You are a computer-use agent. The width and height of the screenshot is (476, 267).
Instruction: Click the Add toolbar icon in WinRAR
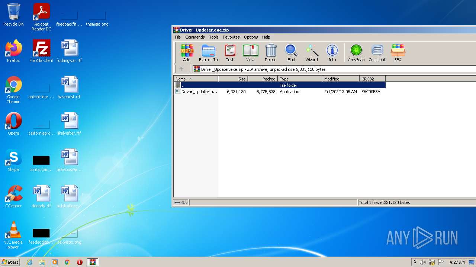(x=187, y=53)
